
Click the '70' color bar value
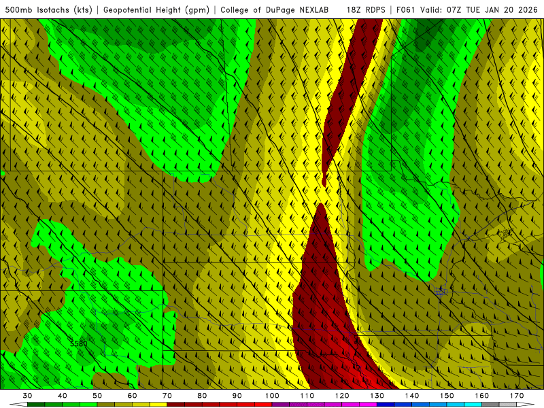coord(167,396)
